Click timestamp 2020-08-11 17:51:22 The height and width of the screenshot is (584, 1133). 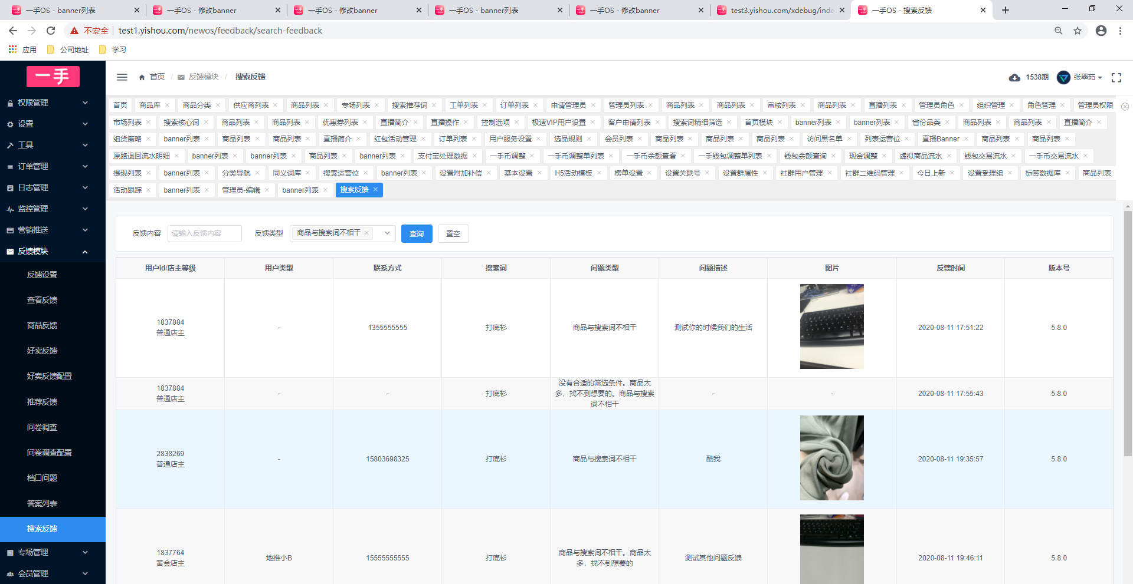pyautogui.click(x=951, y=328)
